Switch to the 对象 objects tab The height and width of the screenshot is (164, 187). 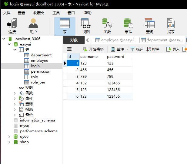click(x=74, y=40)
